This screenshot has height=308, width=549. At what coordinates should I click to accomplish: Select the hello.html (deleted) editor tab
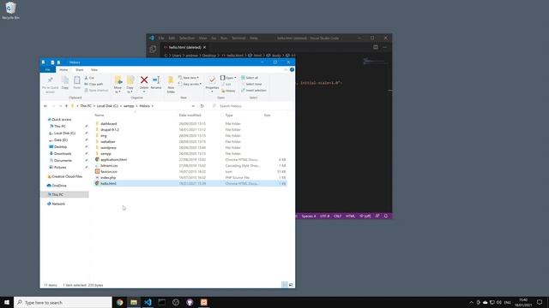click(x=185, y=47)
